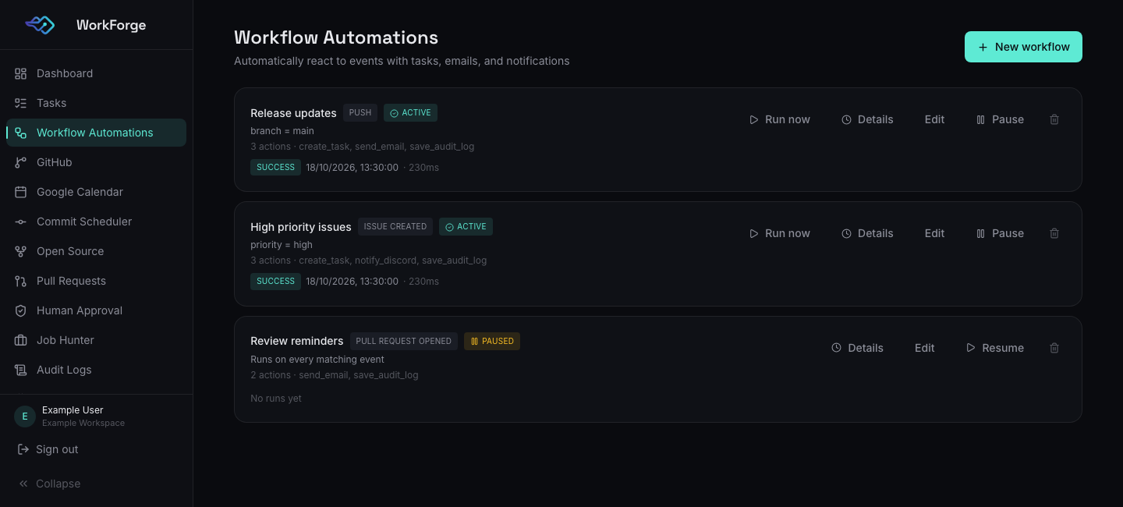The height and width of the screenshot is (507, 1123).
Task: Click the Example User avatar
Action: click(25, 417)
